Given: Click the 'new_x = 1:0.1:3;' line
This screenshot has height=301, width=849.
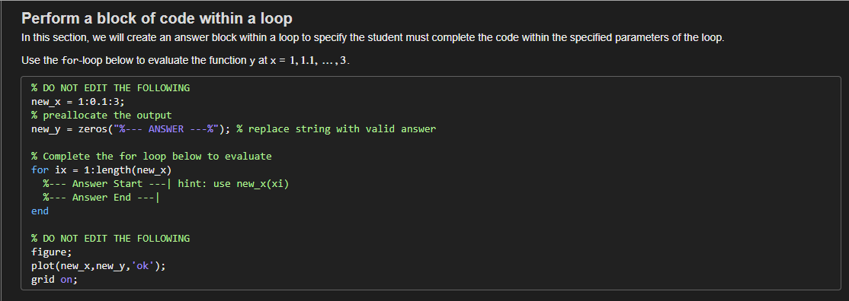Looking at the screenshot, I should pyautogui.click(x=78, y=102).
